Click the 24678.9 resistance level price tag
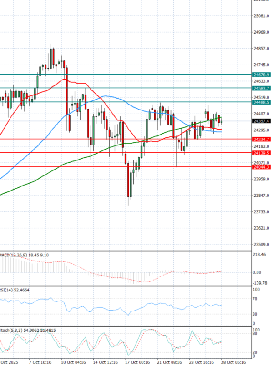This screenshot has width=273, height=366. 262,74
